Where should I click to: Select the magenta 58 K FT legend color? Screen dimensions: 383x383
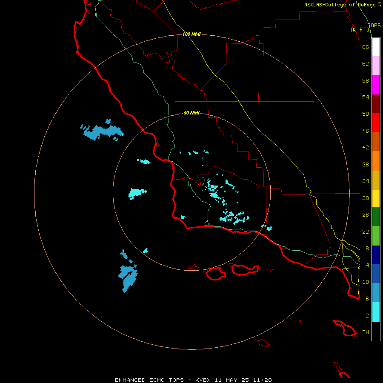tap(376, 85)
